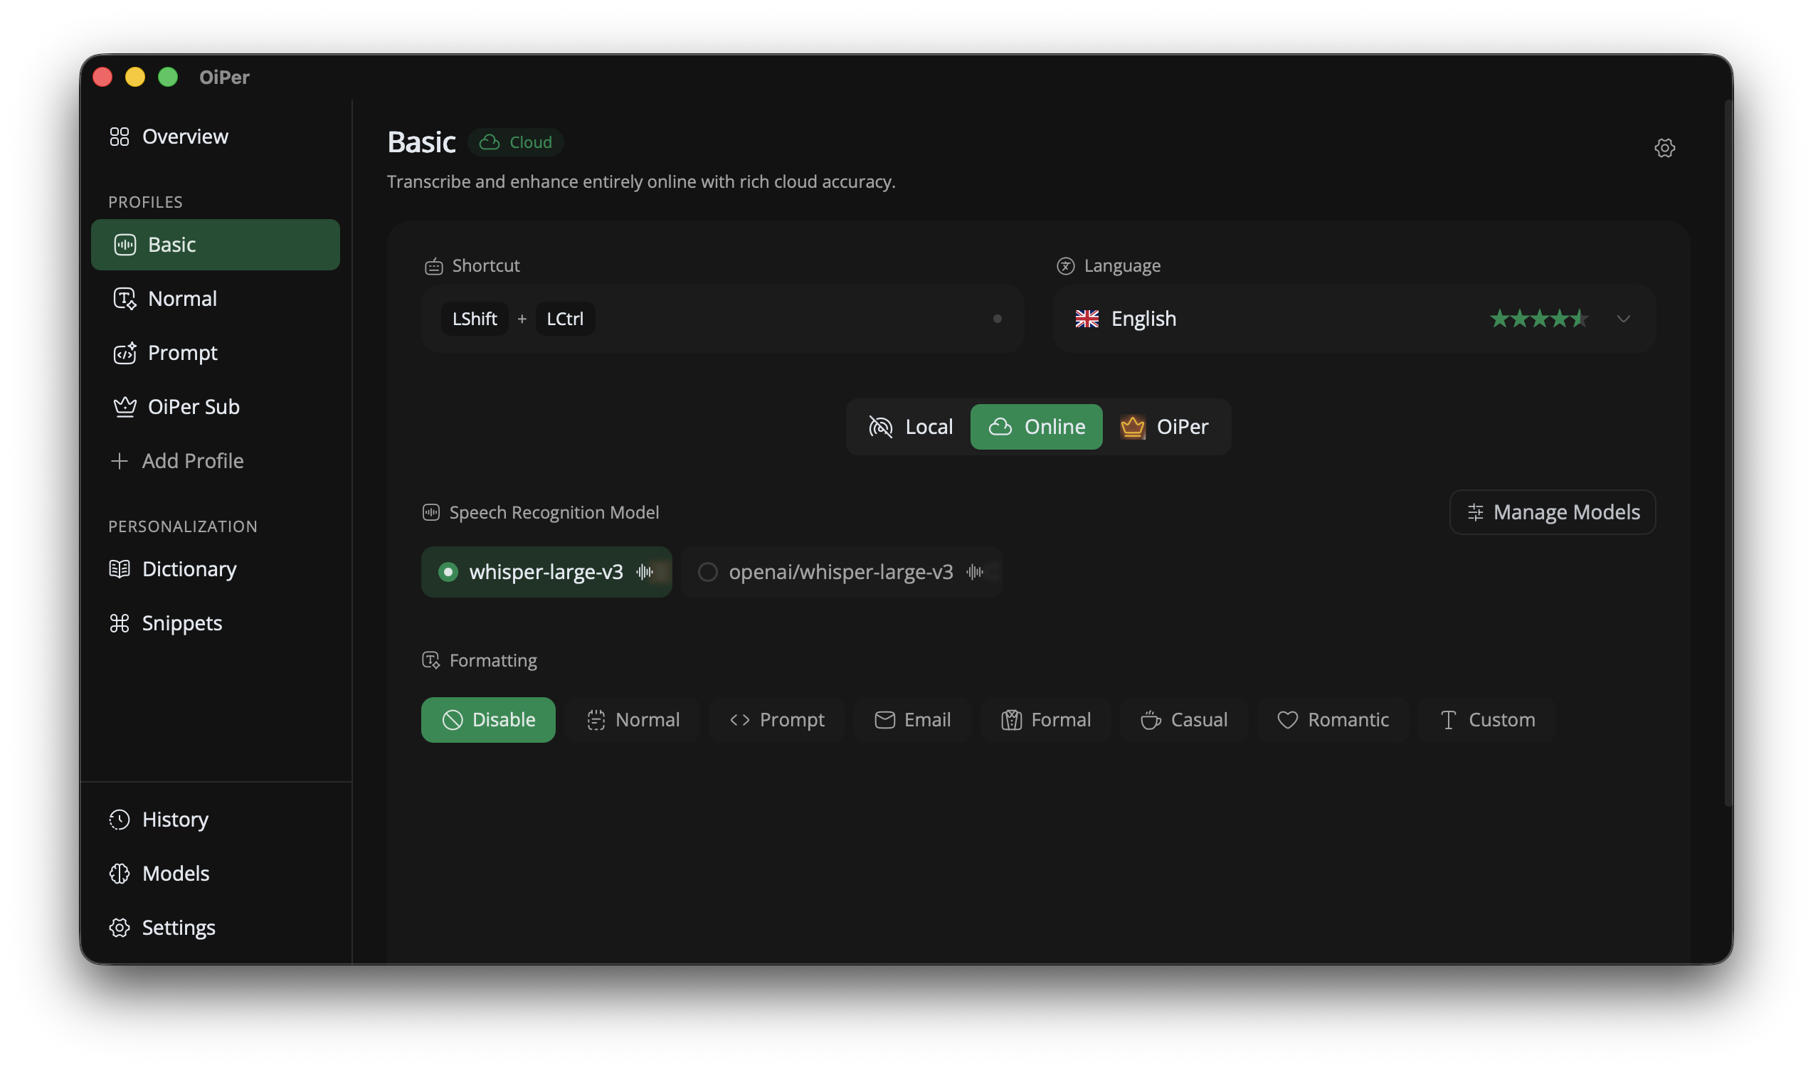This screenshot has height=1070, width=1813.
Task: Click the language star rating
Action: tap(1539, 319)
